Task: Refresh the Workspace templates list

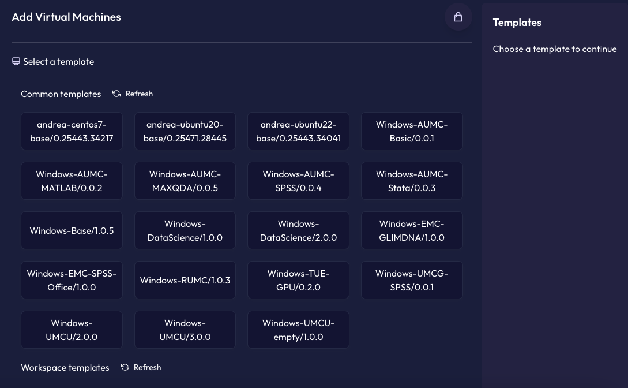Action: (x=141, y=367)
